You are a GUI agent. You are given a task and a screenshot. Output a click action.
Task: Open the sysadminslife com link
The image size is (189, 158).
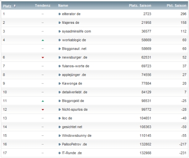pos(76,31)
